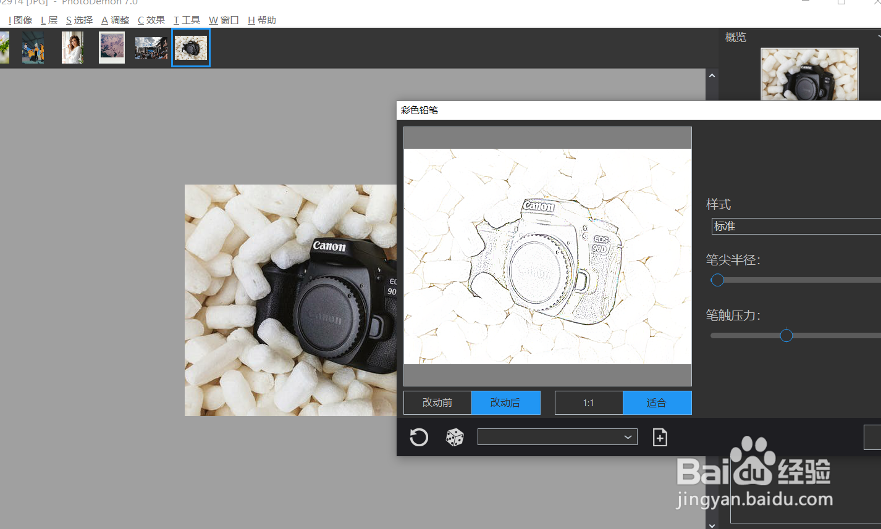The image size is (881, 529).
Task: Open the preset dropdown in dialog footer
Action: click(x=557, y=437)
